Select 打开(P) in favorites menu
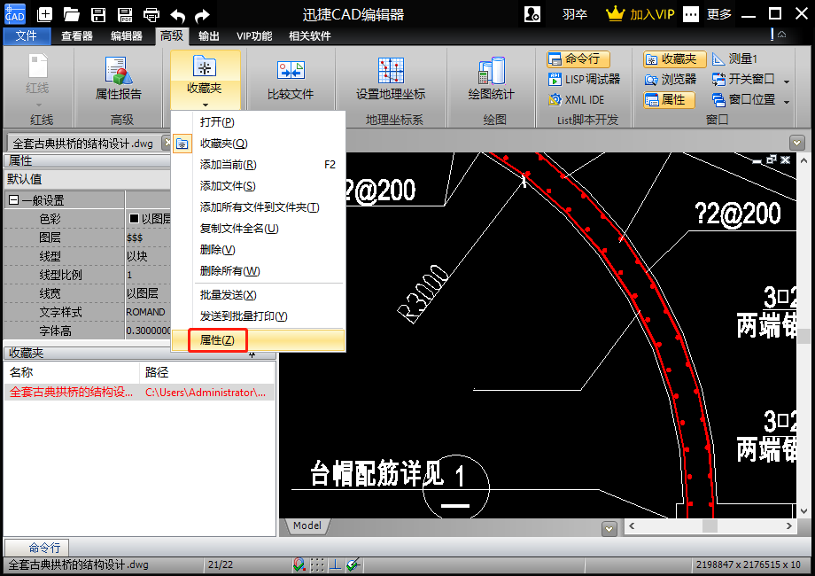Image resolution: width=815 pixels, height=576 pixels. pos(259,121)
